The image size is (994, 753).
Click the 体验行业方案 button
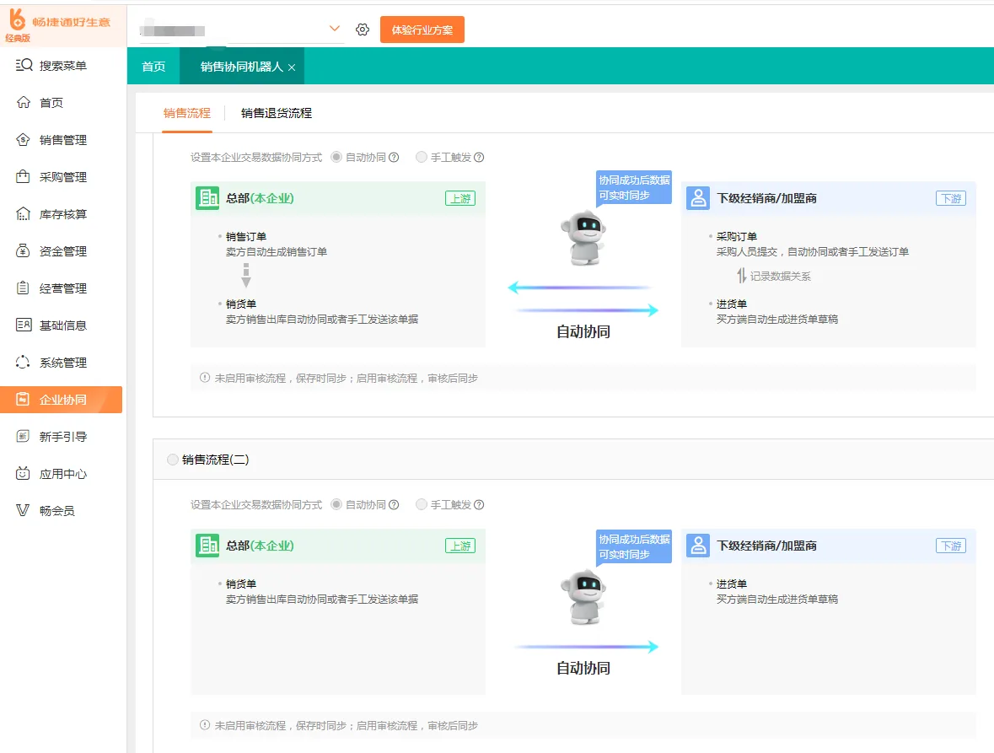pos(422,30)
